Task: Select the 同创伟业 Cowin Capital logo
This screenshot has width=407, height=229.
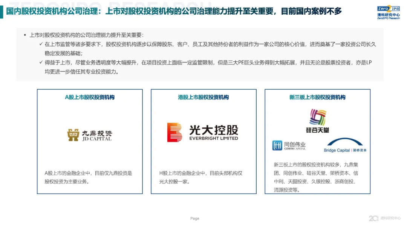Action: [289, 145]
